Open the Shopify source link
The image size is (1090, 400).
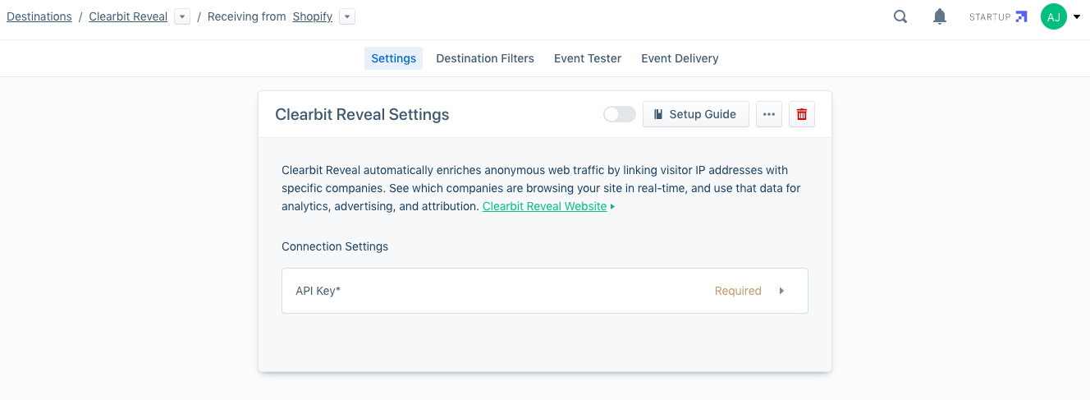point(313,16)
